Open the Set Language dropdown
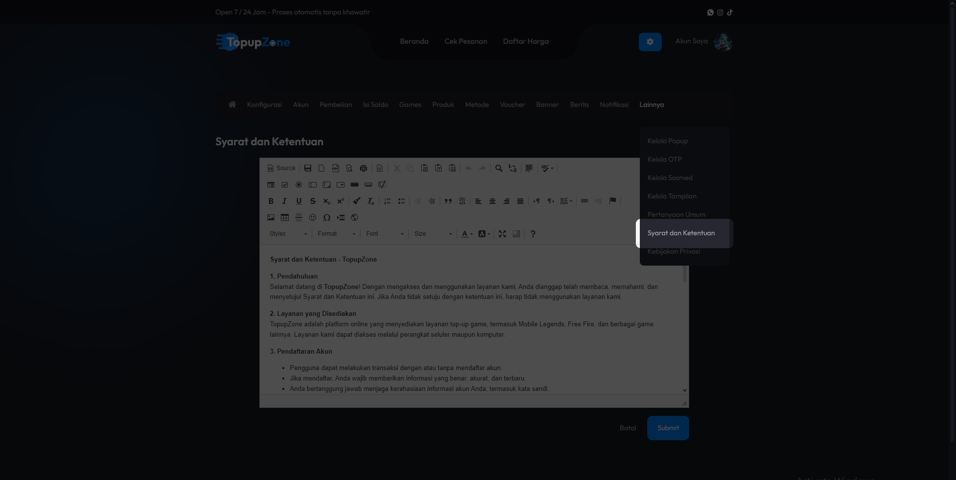Image resolution: width=956 pixels, height=480 pixels. click(567, 201)
